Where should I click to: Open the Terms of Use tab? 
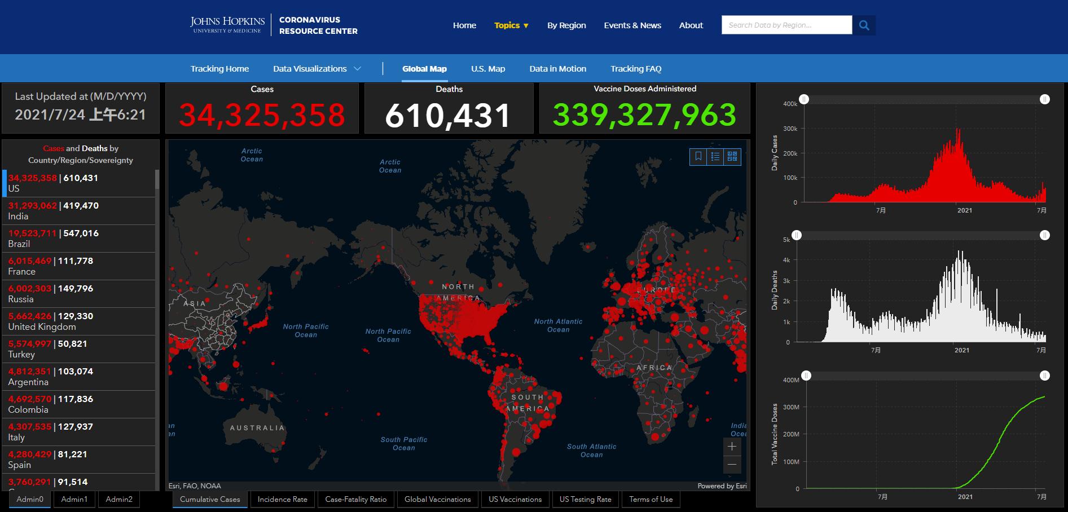pos(651,500)
